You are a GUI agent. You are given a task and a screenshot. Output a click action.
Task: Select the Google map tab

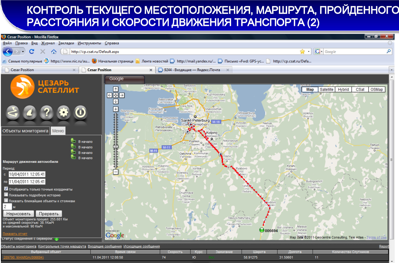[x=124, y=79]
